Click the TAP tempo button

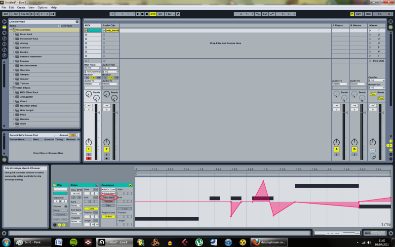16,14
